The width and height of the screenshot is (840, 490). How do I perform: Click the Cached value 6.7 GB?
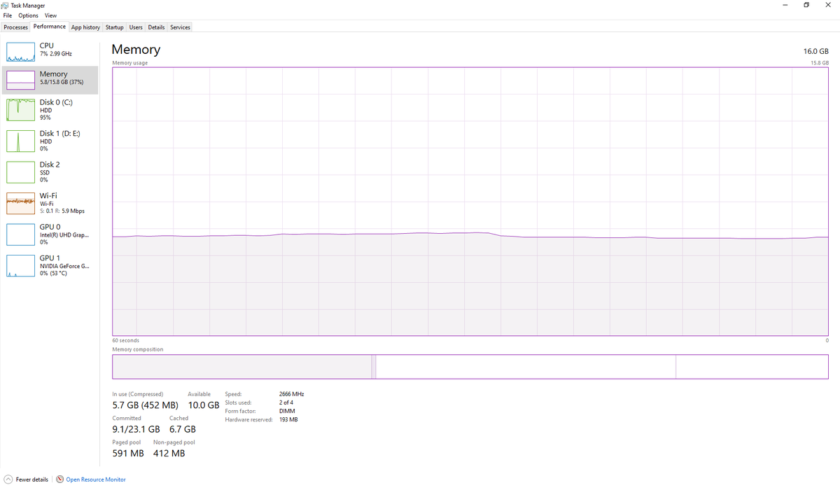pos(183,429)
